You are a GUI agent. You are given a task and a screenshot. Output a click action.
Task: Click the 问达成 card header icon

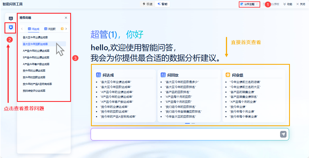click(x=98, y=75)
